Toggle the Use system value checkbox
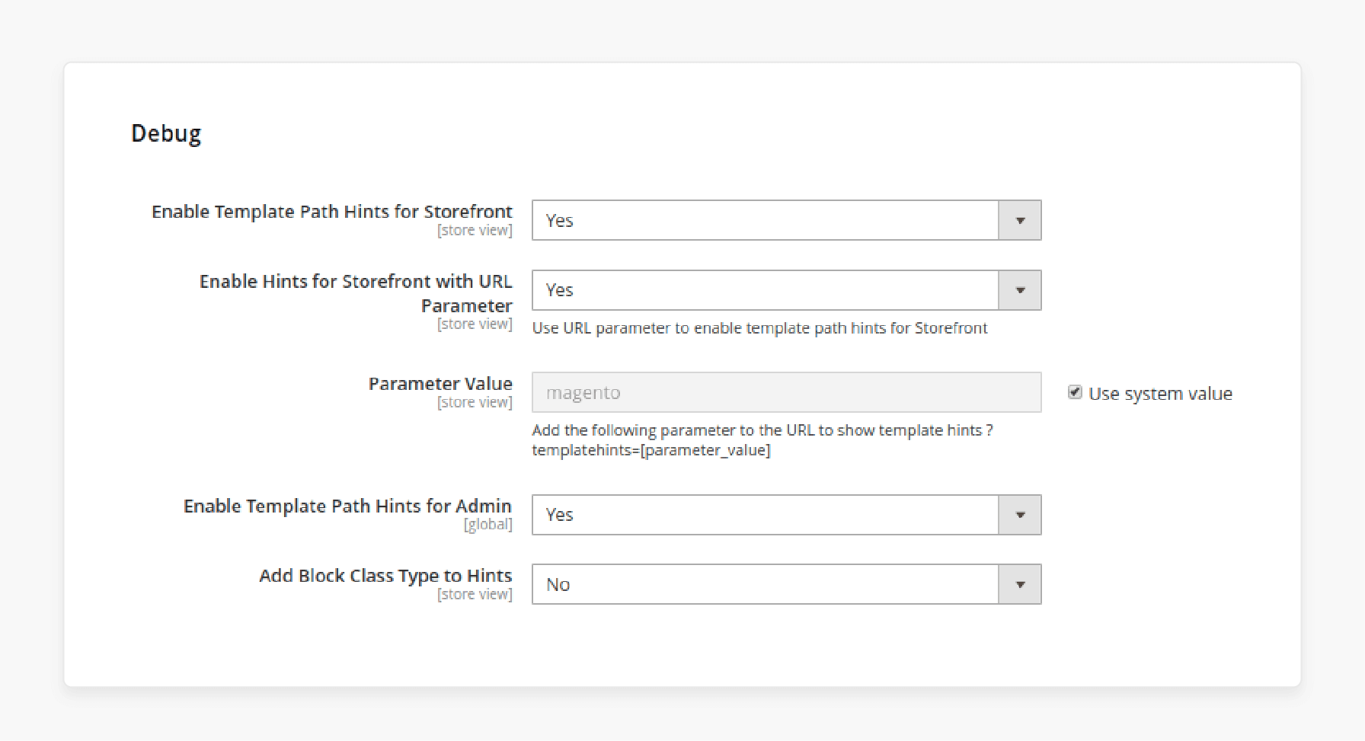 (x=1075, y=392)
